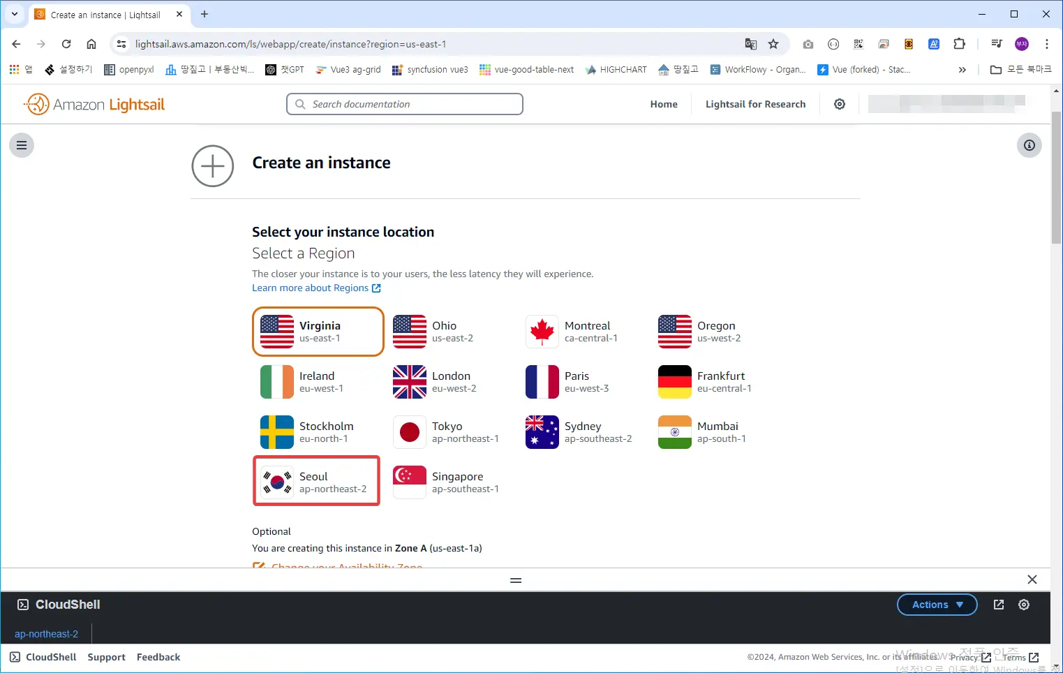
Task: Open the Support footer link
Action: 106,657
